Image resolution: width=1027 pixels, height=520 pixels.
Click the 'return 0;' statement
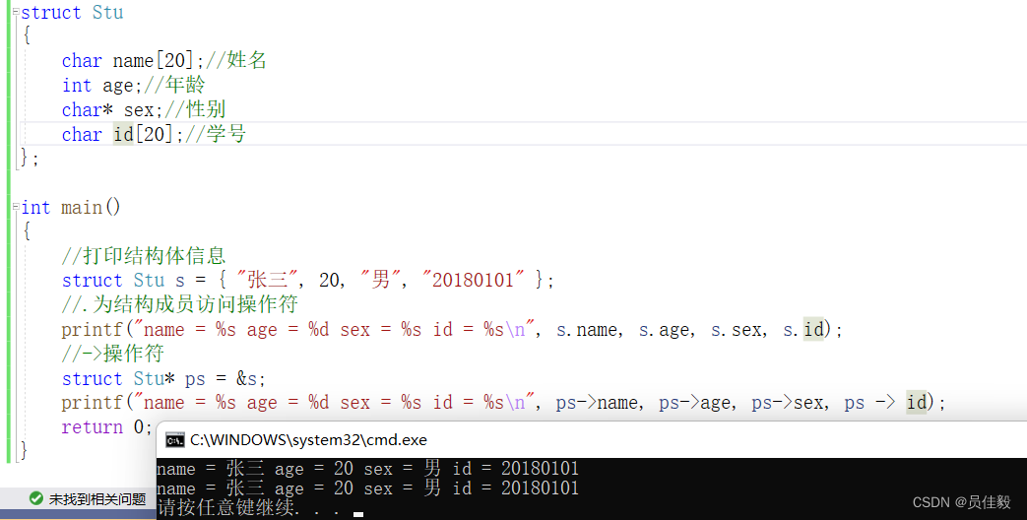point(106,427)
